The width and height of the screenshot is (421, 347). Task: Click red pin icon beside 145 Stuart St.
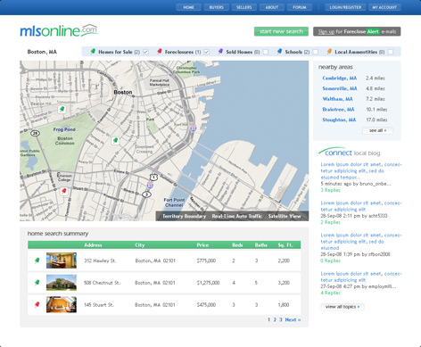[37, 304]
